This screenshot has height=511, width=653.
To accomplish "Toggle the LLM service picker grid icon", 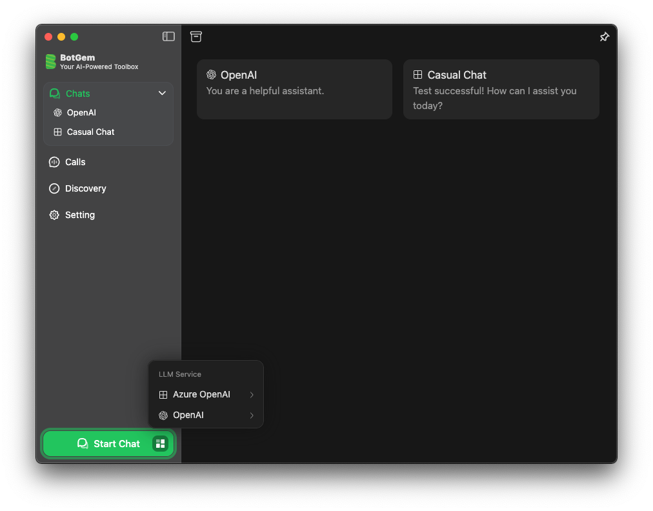I will 160,443.
